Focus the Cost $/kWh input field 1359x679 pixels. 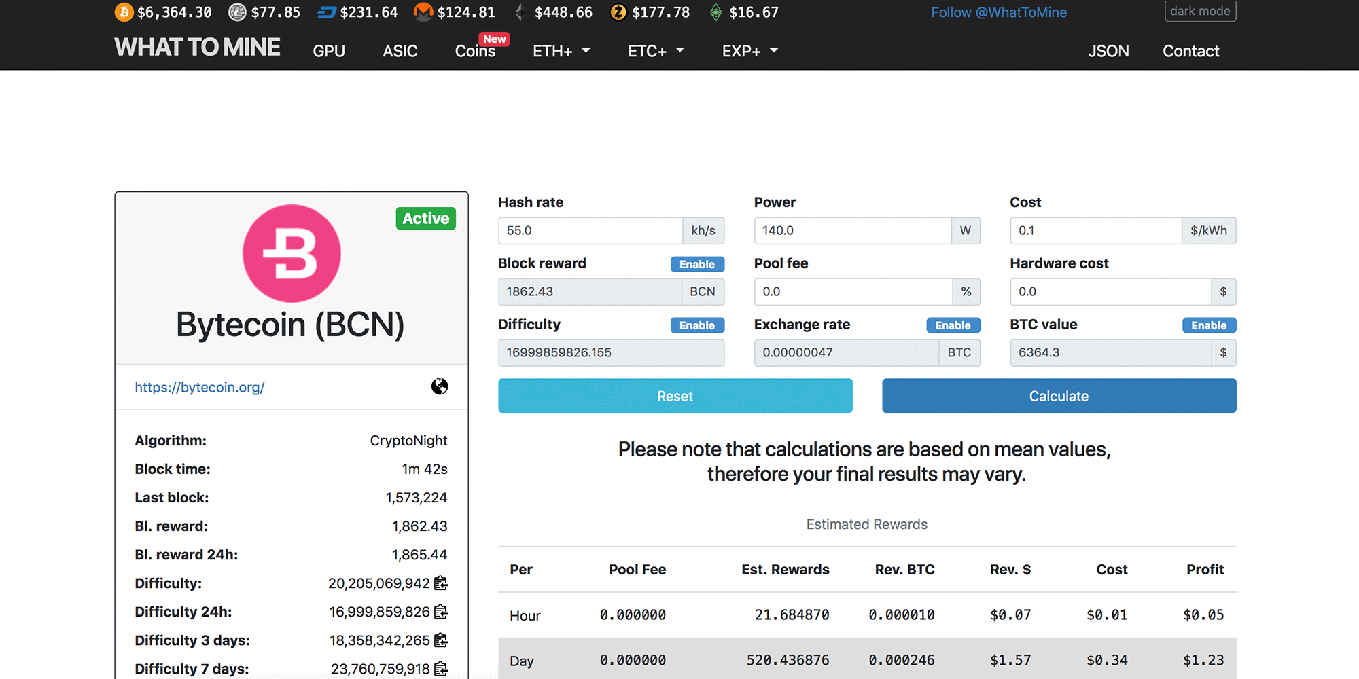(x=1096, y=230)
